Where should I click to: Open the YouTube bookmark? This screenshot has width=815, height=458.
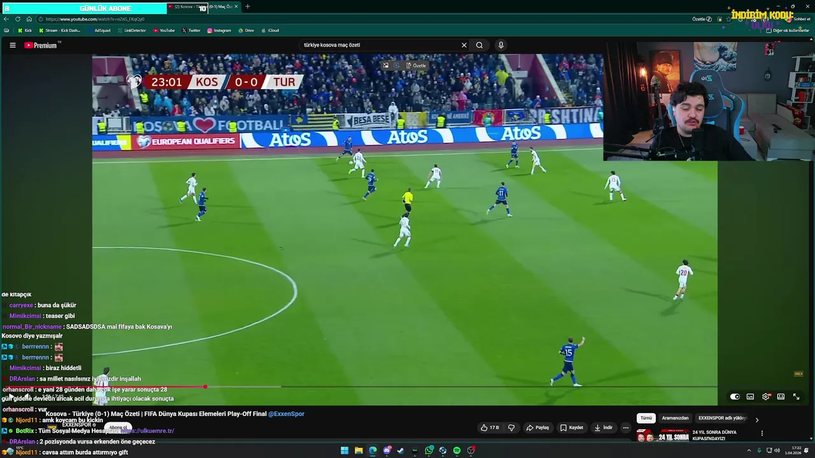[x=164, y=31]
